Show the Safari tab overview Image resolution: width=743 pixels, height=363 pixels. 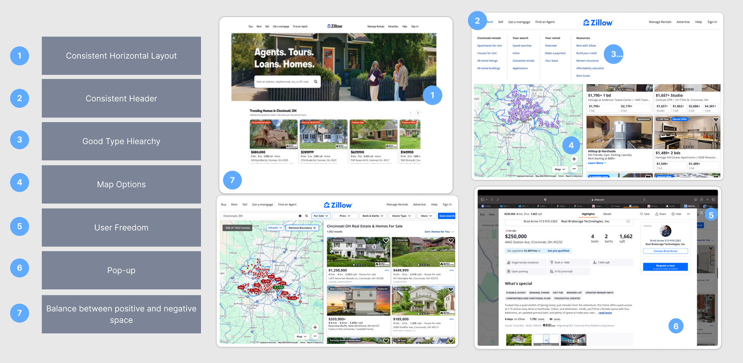pos(713,200)
